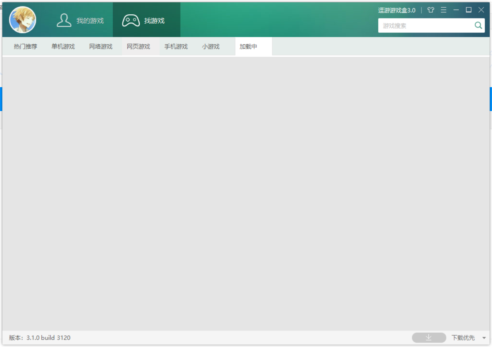Click the download manager arrow button
492x347 pixels.
pos(429,338)
